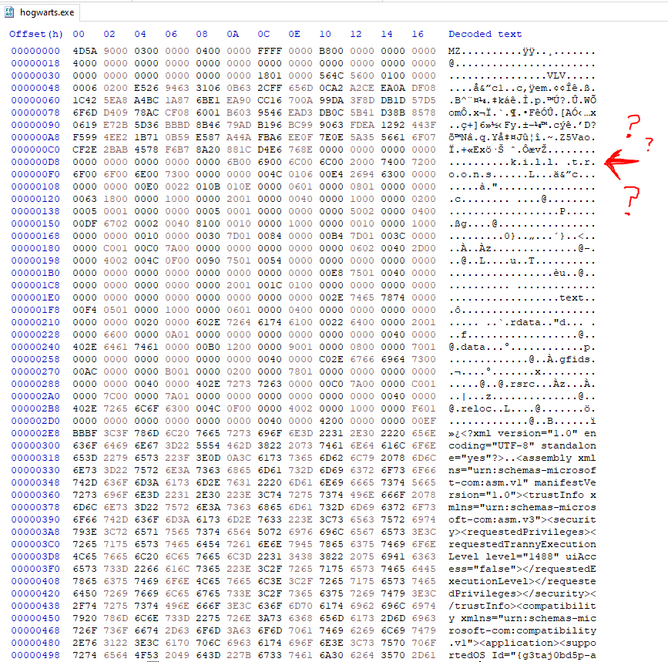Click column header 0C
This screenshot has width=668, height=662.
(264, 34)
